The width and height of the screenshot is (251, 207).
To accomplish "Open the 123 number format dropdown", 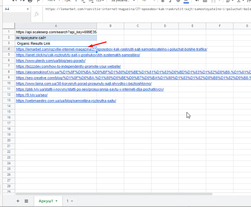I will (x=99, y=1).
